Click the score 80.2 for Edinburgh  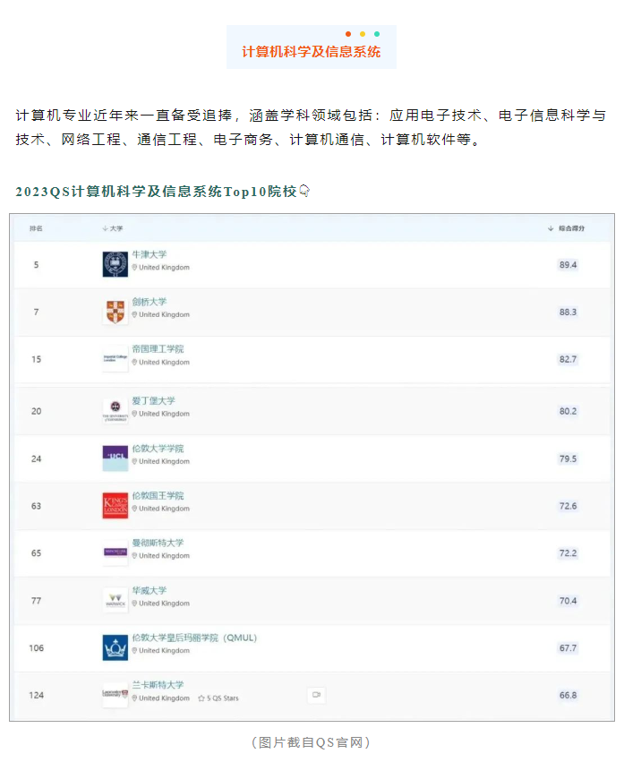click(x=568, y=411)
